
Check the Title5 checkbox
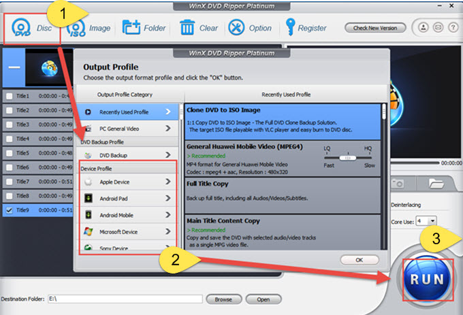10,153
